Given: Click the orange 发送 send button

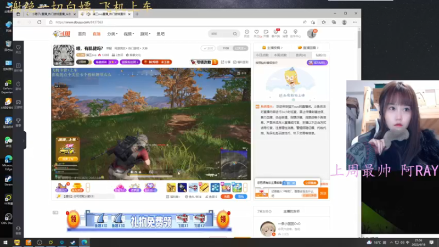Looking at the screenshot, I should pos(323,193).
